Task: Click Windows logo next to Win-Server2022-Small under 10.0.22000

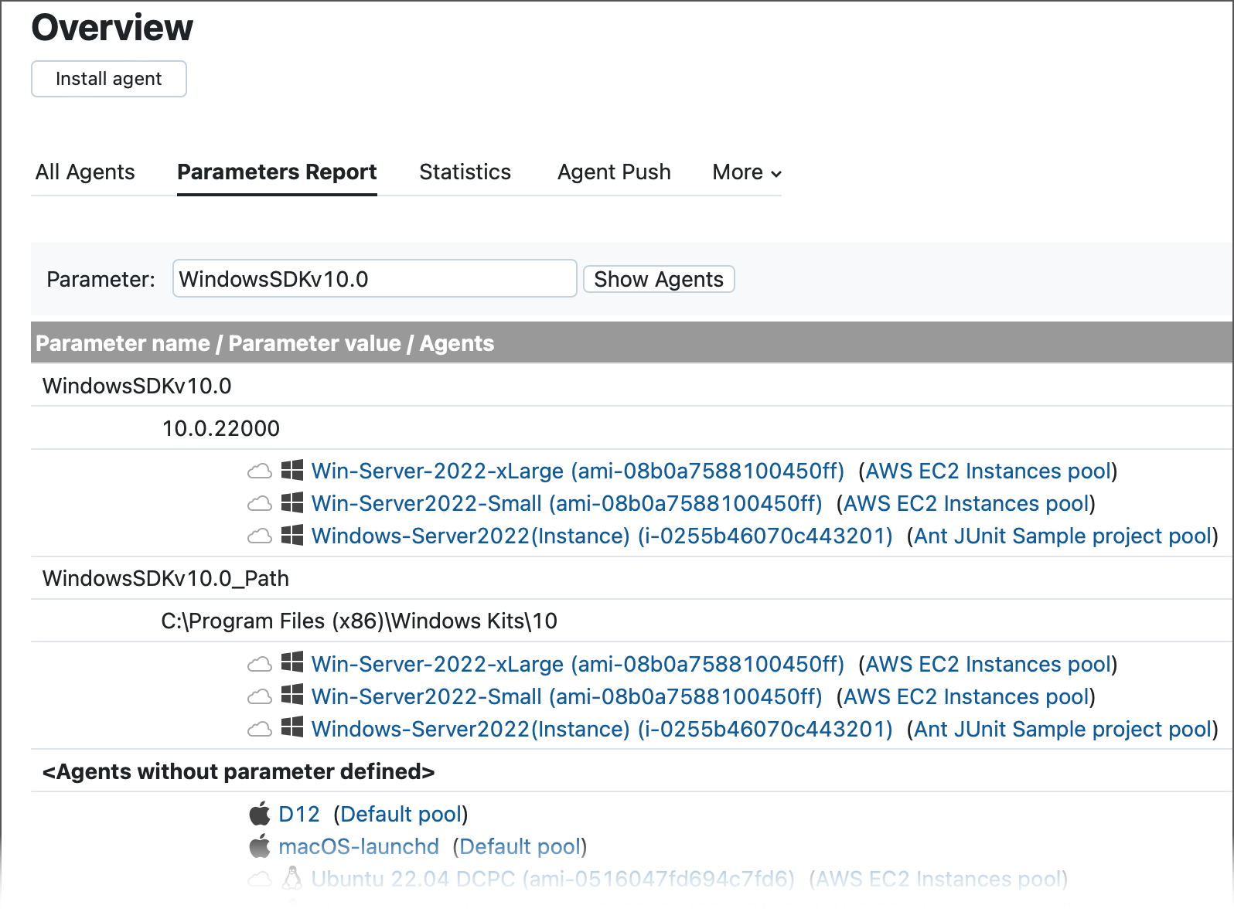Action: pos(291,503)
